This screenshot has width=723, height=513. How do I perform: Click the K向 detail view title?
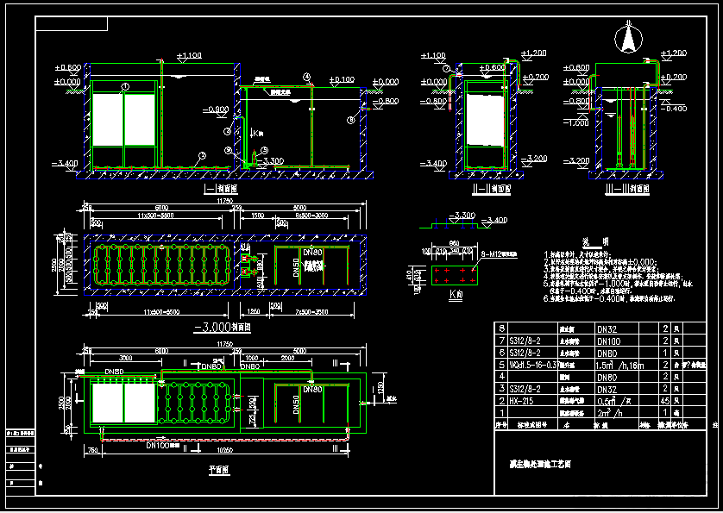[x=456, y=295]
